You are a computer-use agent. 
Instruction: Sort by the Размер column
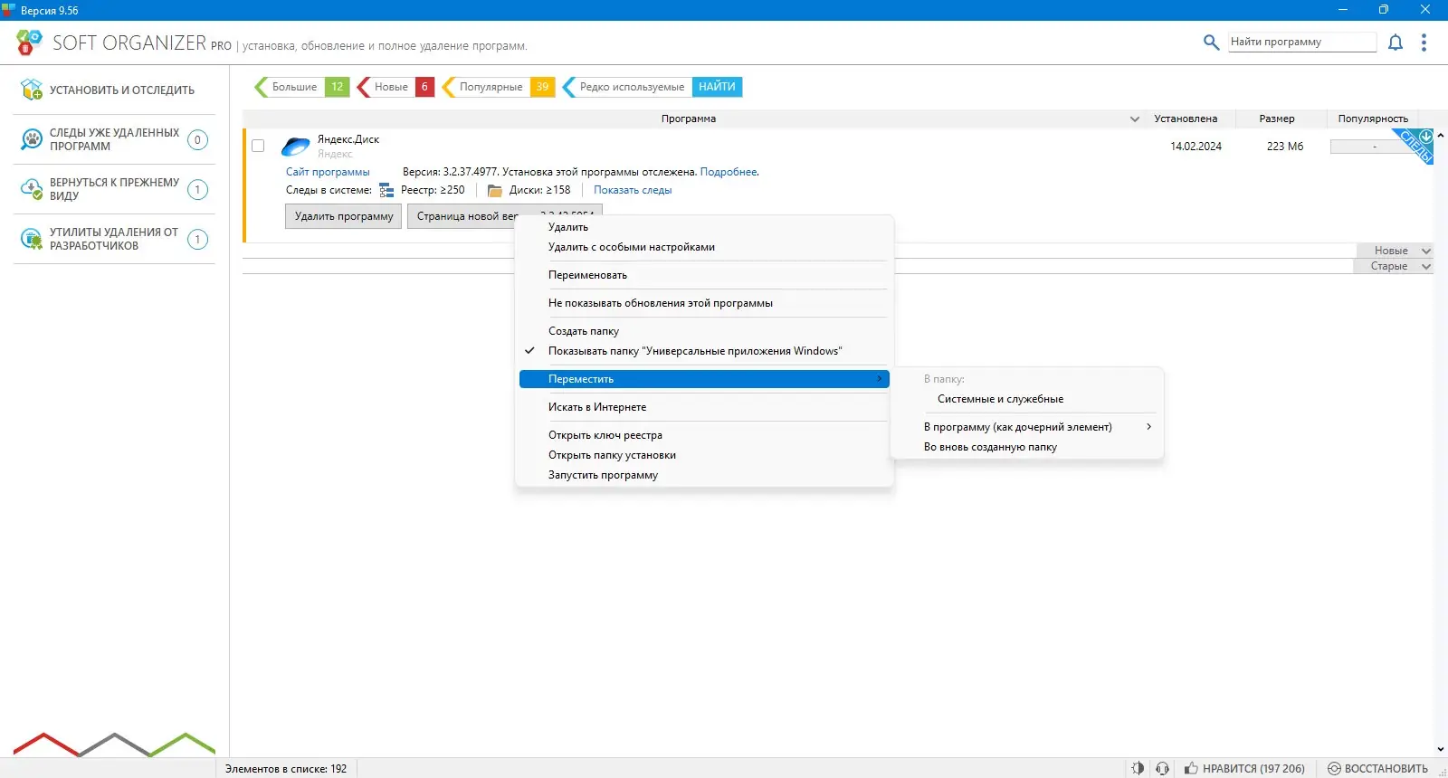tap(1277, 119)
